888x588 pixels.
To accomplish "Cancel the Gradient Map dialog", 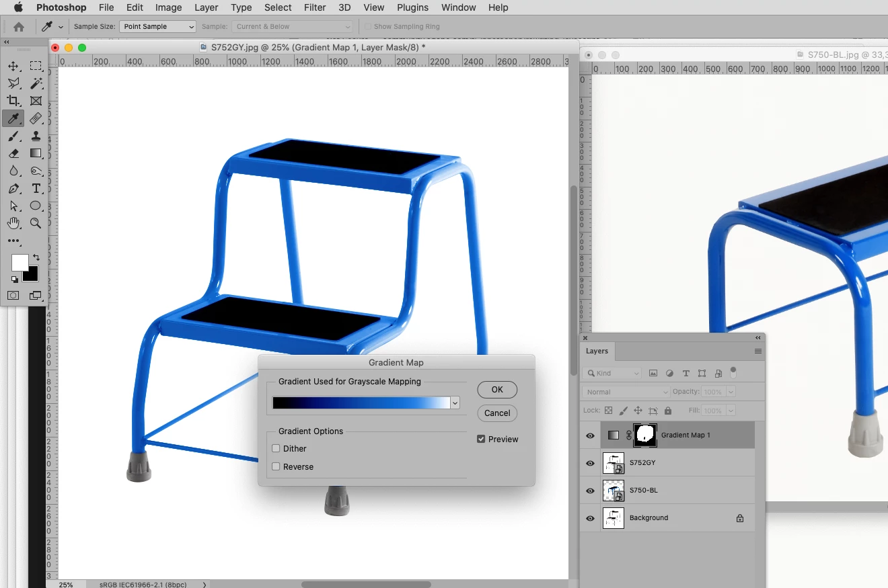I will click(497, 413).
